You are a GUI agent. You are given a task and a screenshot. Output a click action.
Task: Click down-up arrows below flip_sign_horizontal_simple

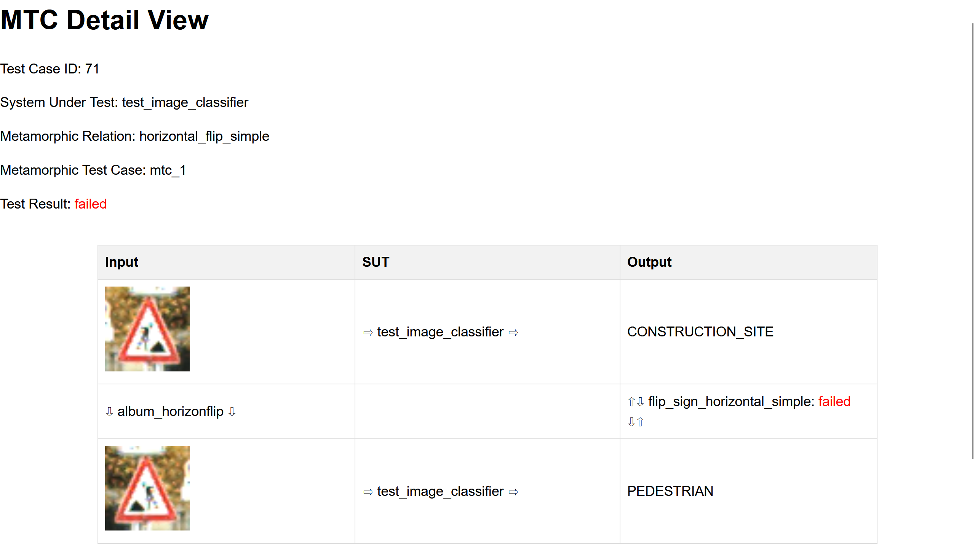pos(636,422)
